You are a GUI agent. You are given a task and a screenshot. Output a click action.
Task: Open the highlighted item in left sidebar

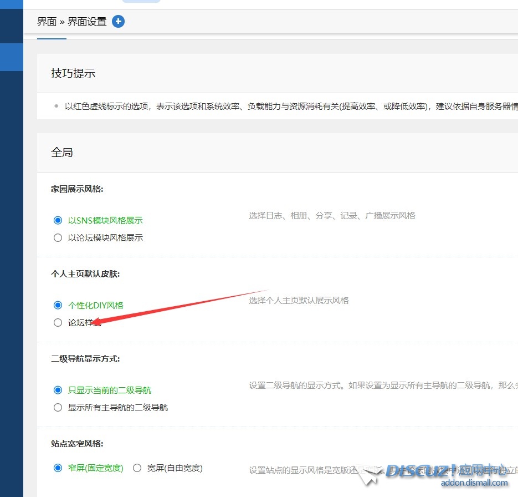(12, 57)
